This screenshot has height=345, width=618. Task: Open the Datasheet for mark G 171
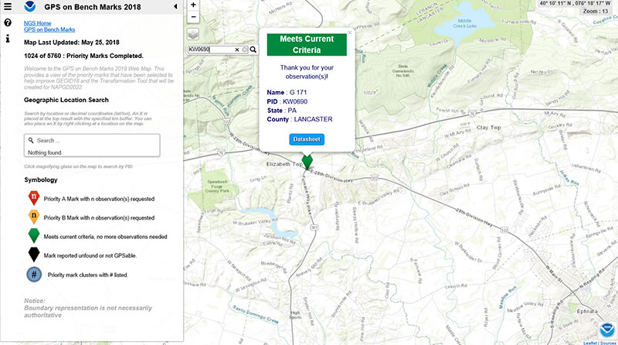pyautogui.click(x=307, y=139)
